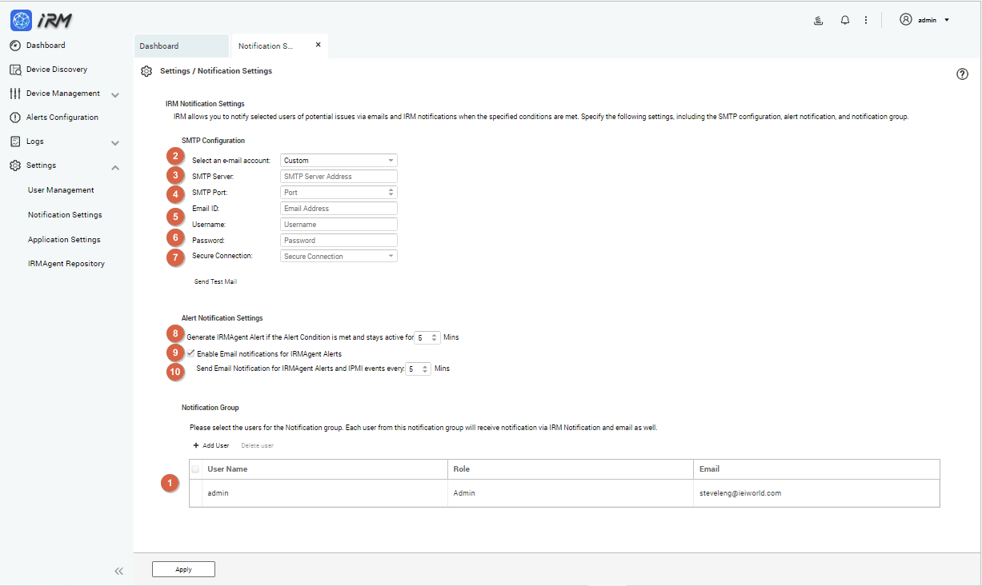Collapse the Settings section in the sidebar
Image resolution: width=982 pixels, height=586 pixels.
[x=114, y=167]
